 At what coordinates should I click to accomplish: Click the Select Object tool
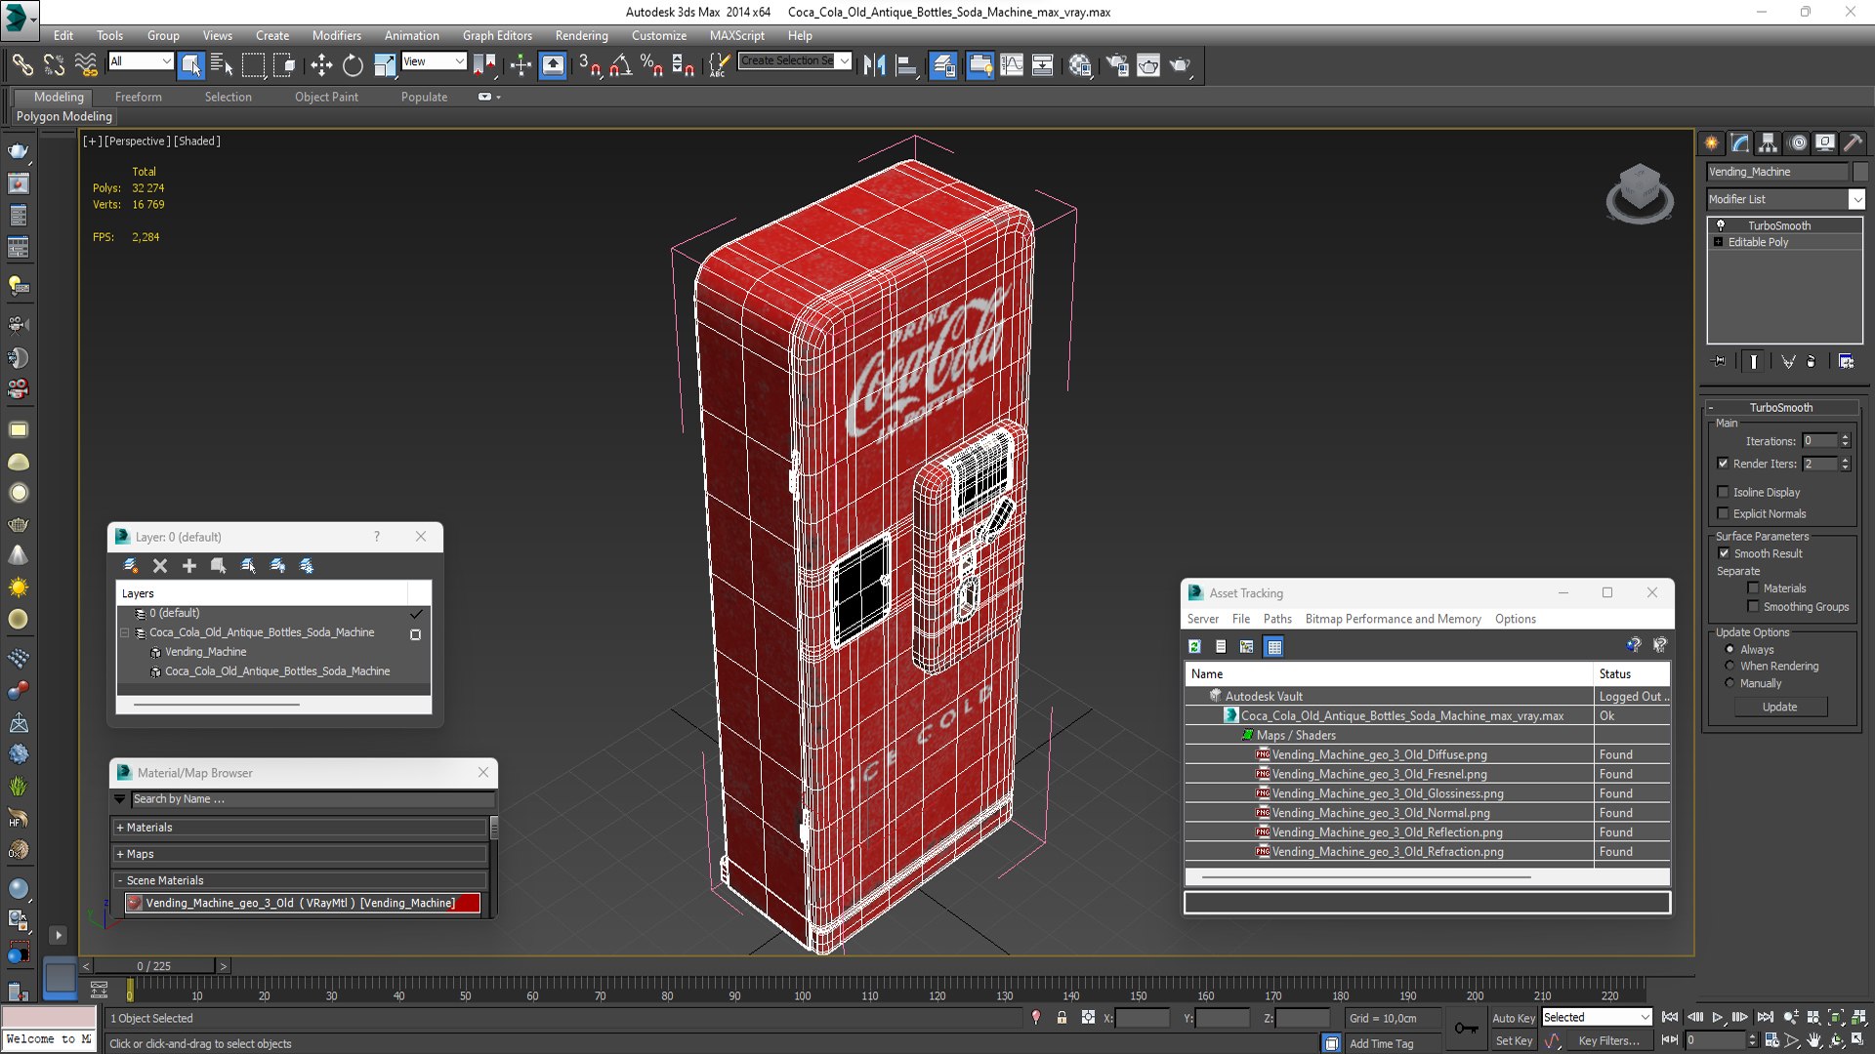[191, 65]
